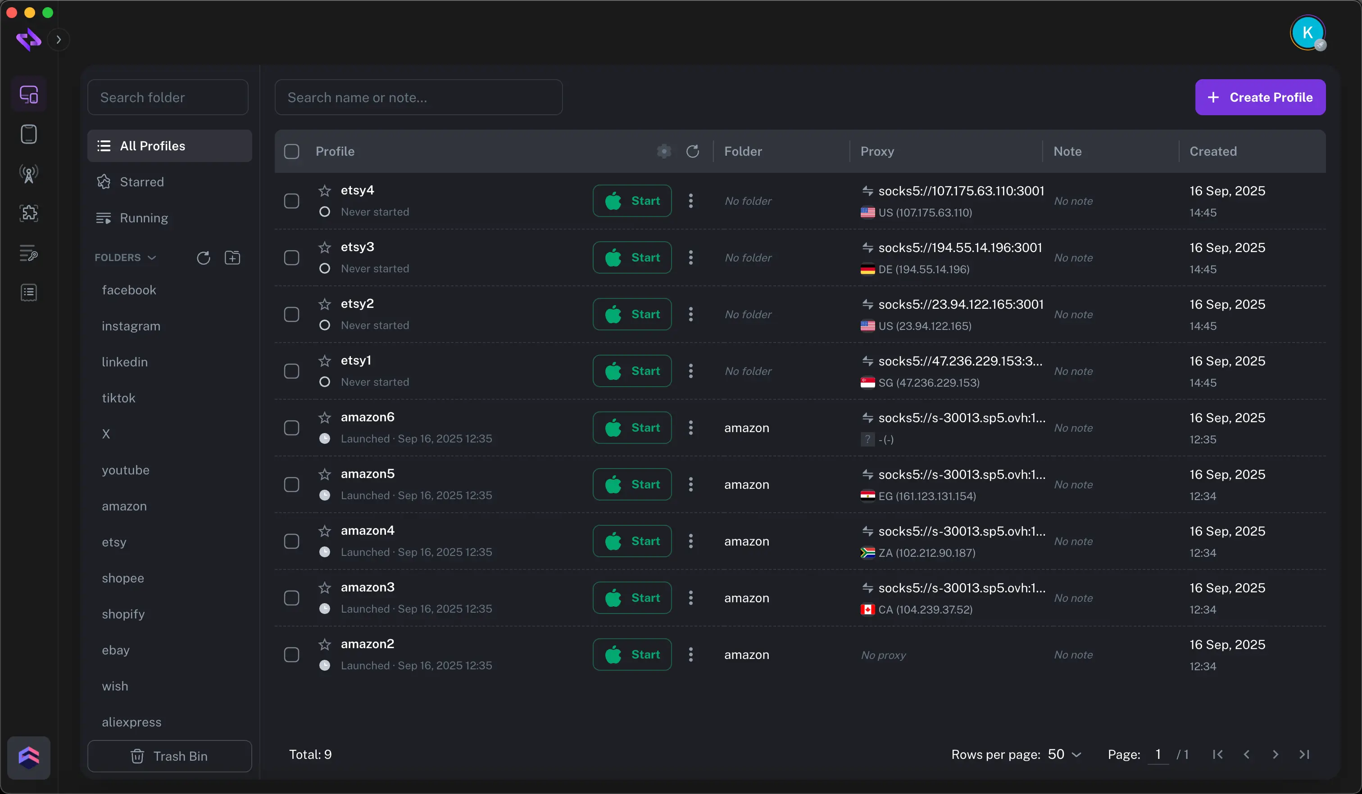Check the etsy3 profile row

[x=291, y=257]
